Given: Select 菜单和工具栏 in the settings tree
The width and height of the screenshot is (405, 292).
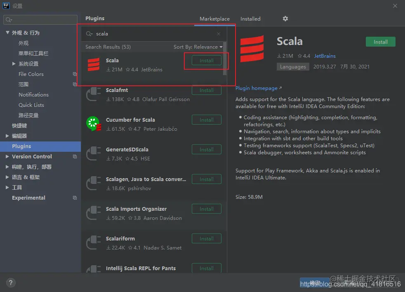Looking at the screenshot, I should point(33,54).
